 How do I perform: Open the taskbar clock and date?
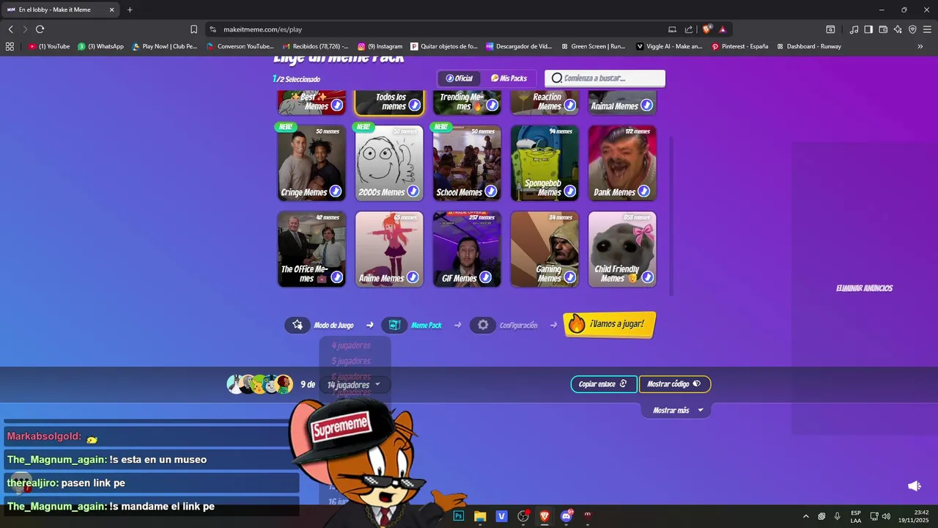pos(914,516)
